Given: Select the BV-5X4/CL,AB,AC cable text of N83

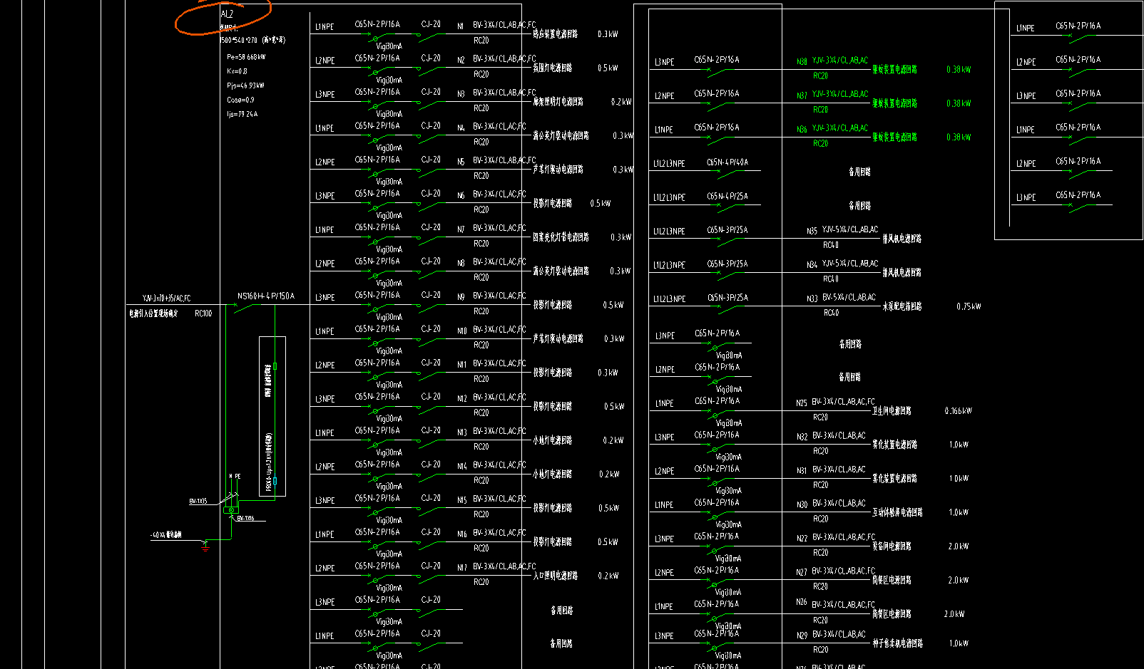Looking at the screenshot, I should coord(849,298).
